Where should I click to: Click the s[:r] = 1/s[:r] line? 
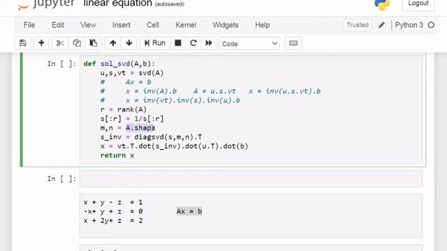[x=132, y=119]
